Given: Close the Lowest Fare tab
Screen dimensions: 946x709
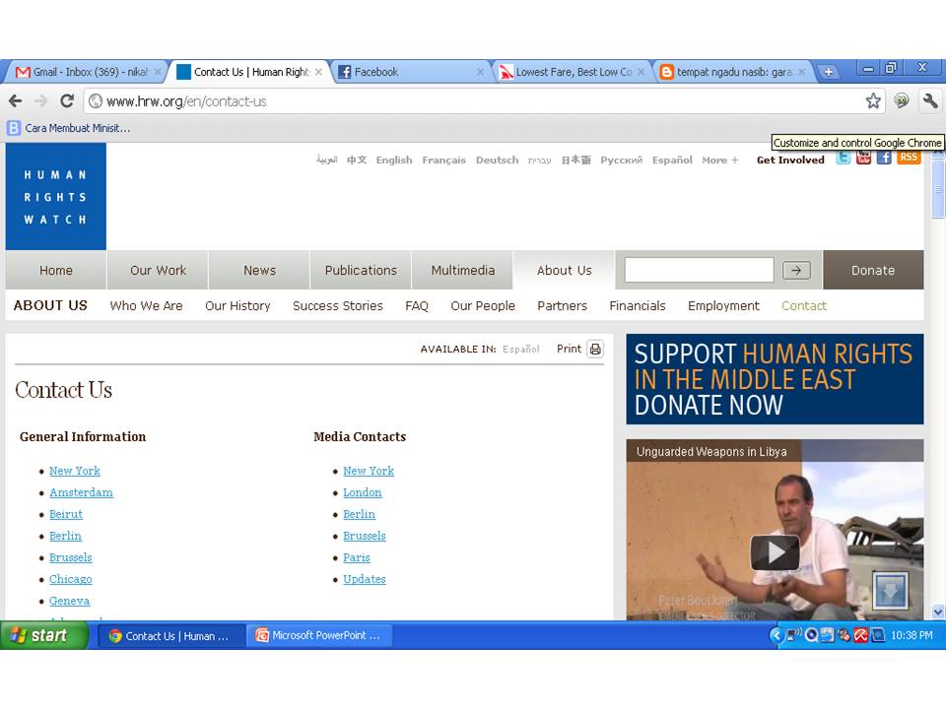Looking at the screenshot, I should click(642, 72).
